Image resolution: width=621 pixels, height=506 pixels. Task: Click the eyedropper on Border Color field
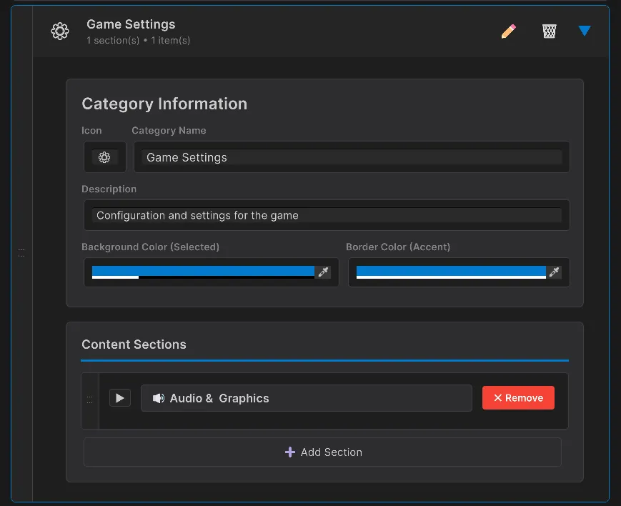coord(555,272)
